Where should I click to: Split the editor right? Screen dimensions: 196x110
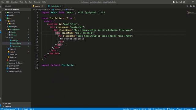pos(194,6)
